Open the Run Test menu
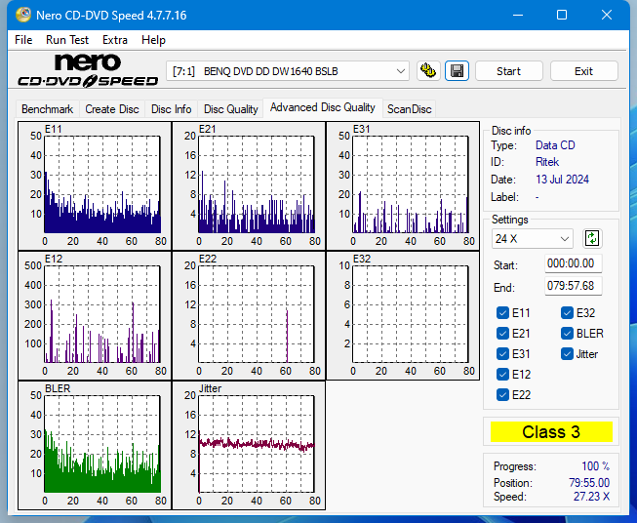 67,40
